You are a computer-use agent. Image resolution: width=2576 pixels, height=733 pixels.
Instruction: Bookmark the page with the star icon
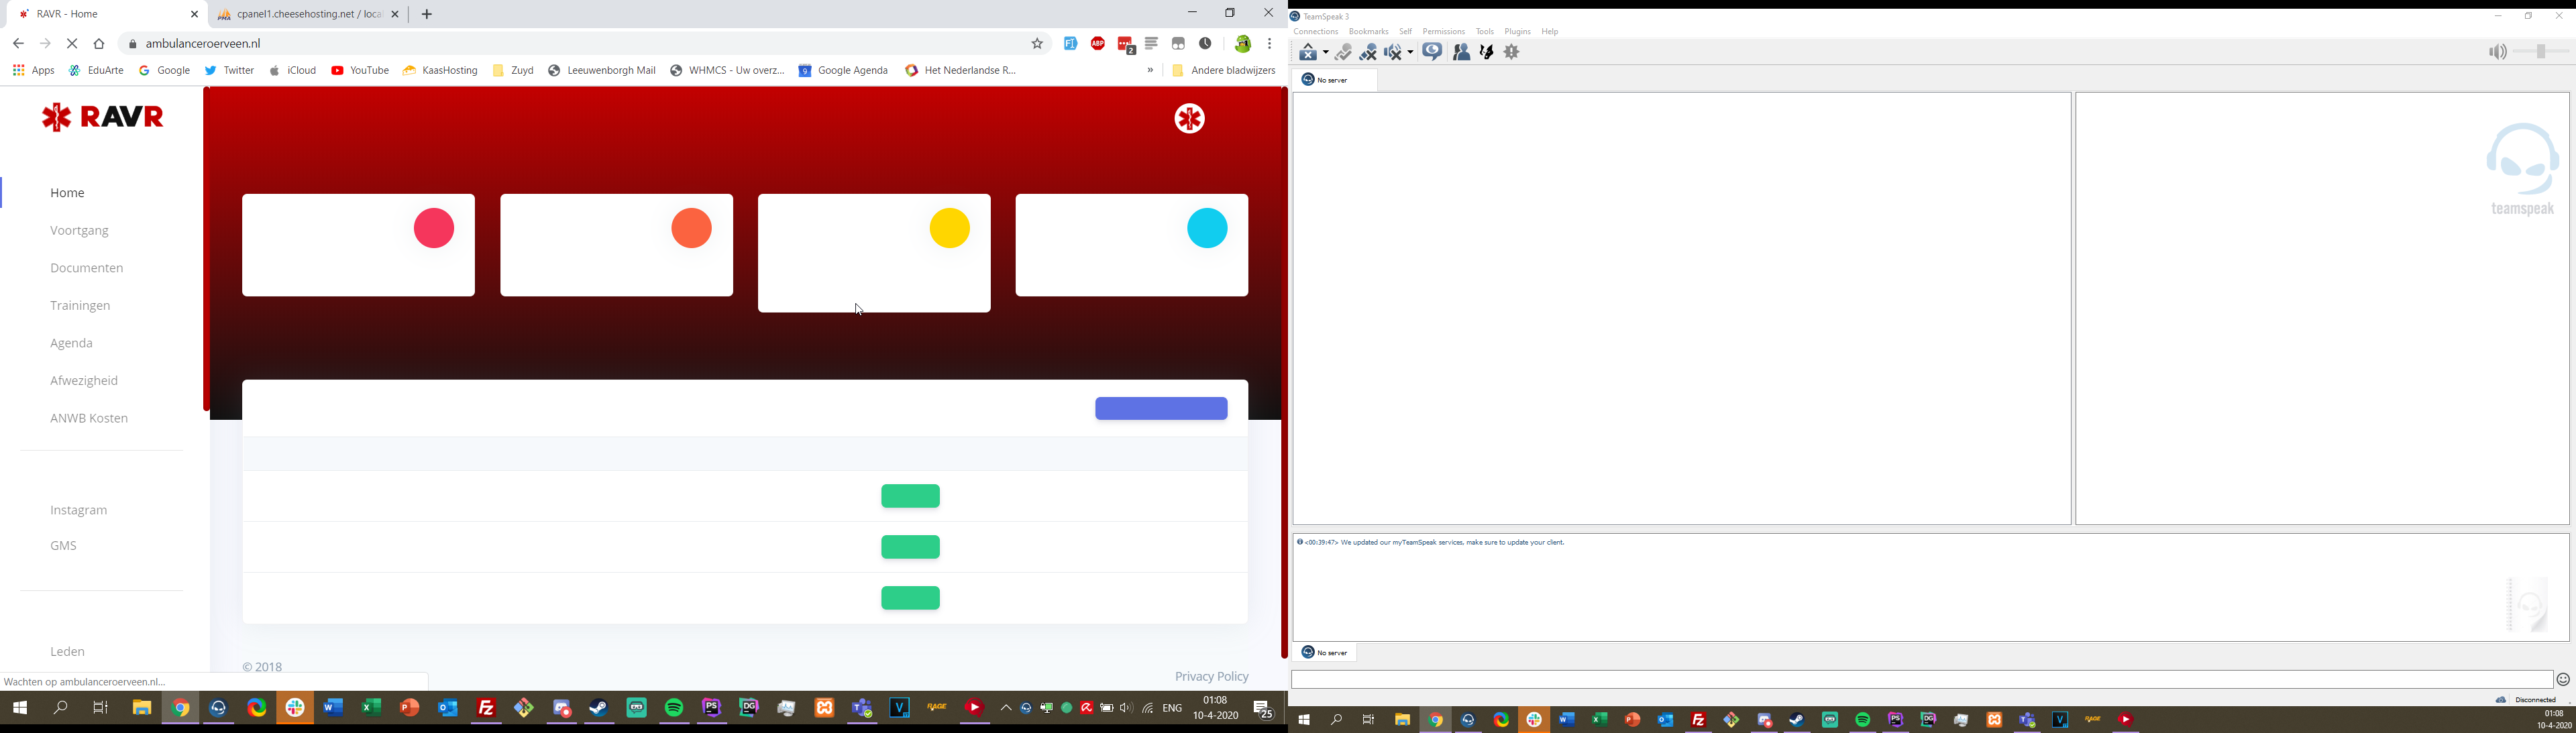1038,44
